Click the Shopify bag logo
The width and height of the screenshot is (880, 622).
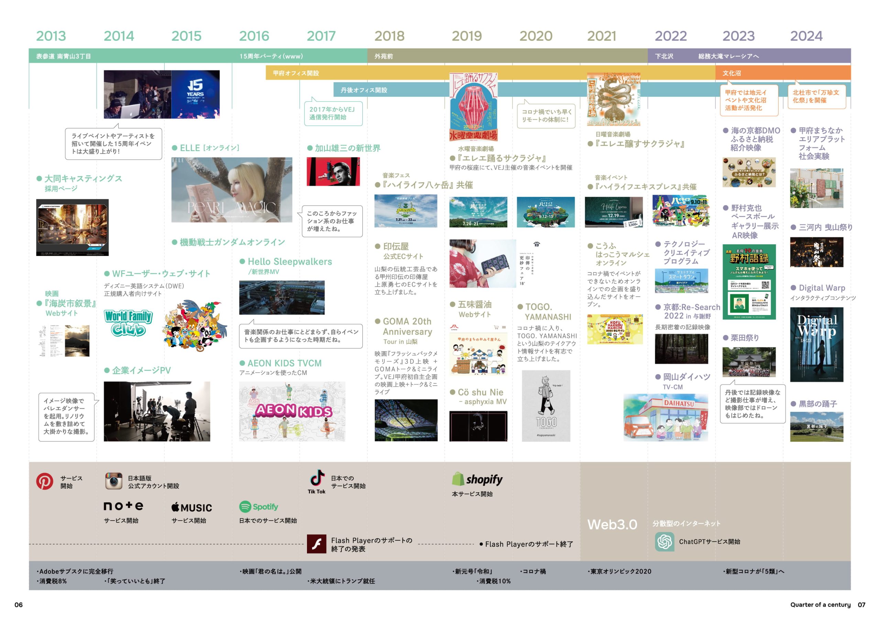point(458,479)
